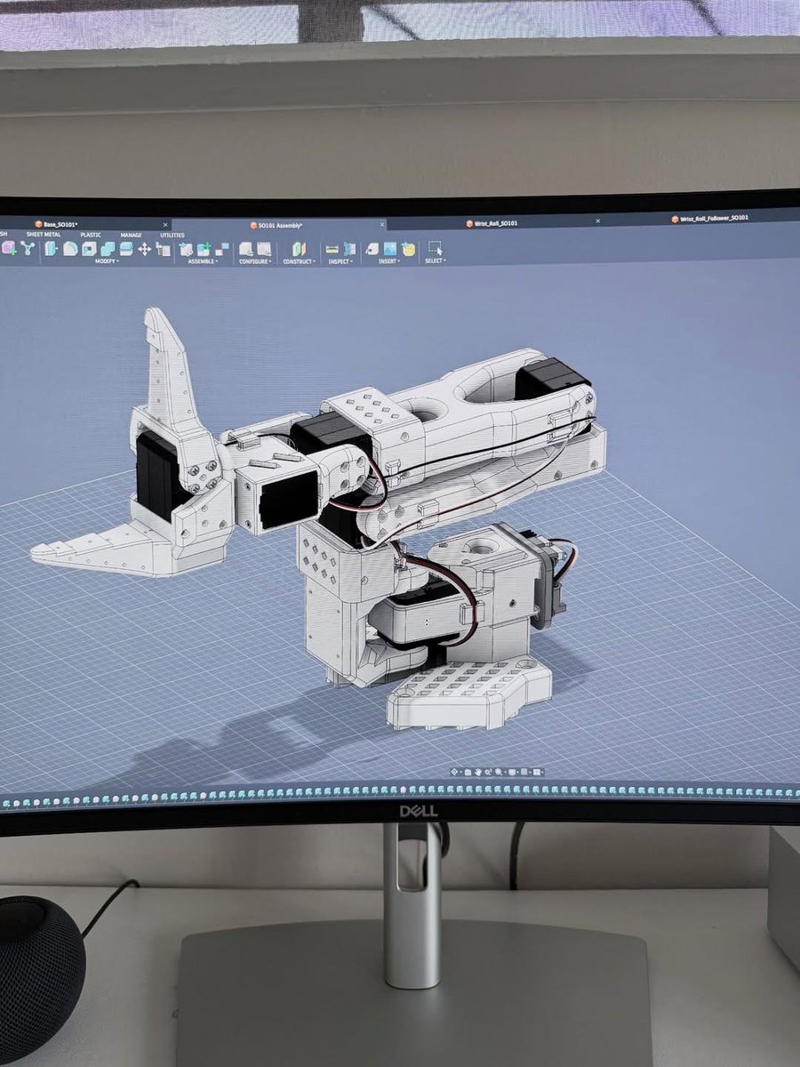Image resolution: width=800 pixels, height=1067 pixels.
Task: Activate the Move/Copy arrows icon
Action: coord(144,249)
